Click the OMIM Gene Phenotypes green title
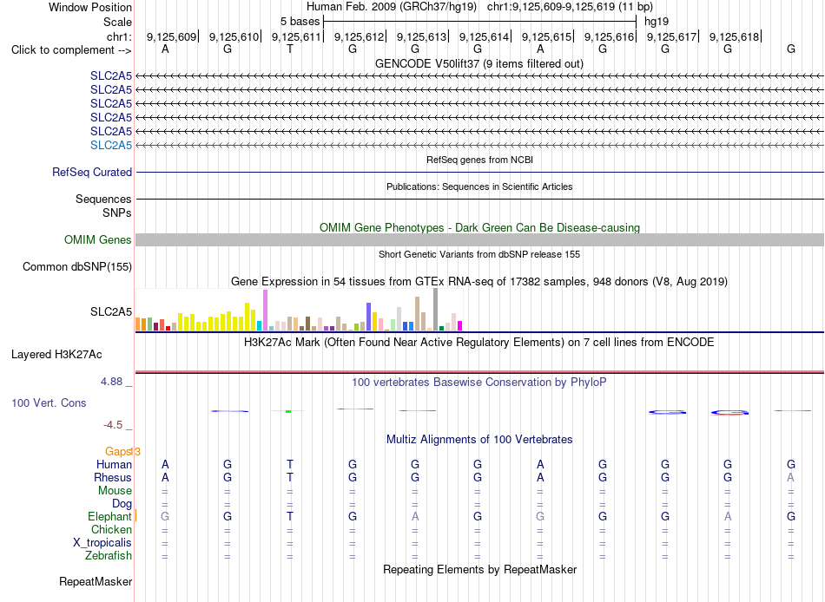The height and width of the screenshot is (602, 825). pyautogui.click(x=479, y=227)
